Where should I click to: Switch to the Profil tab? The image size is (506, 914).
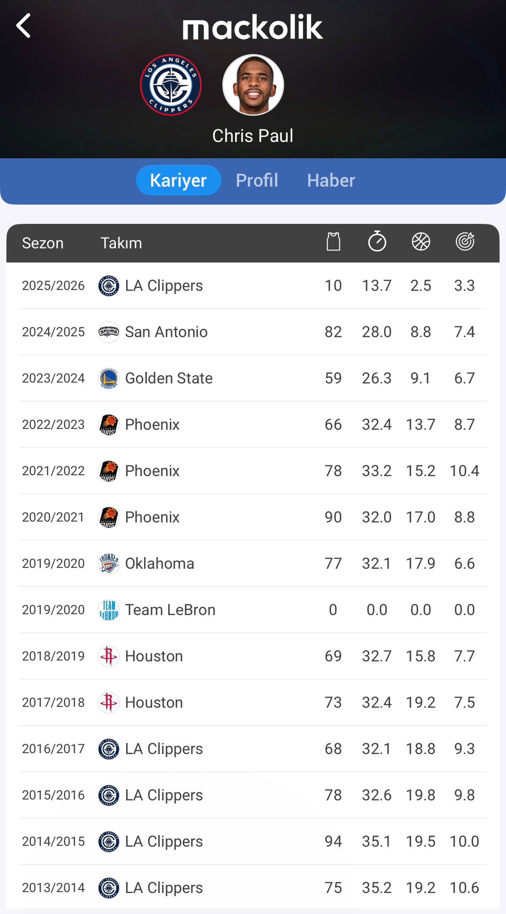pos(257,180)
